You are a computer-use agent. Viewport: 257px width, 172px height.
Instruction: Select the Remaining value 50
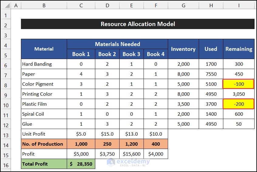click(x=239, y=124)
